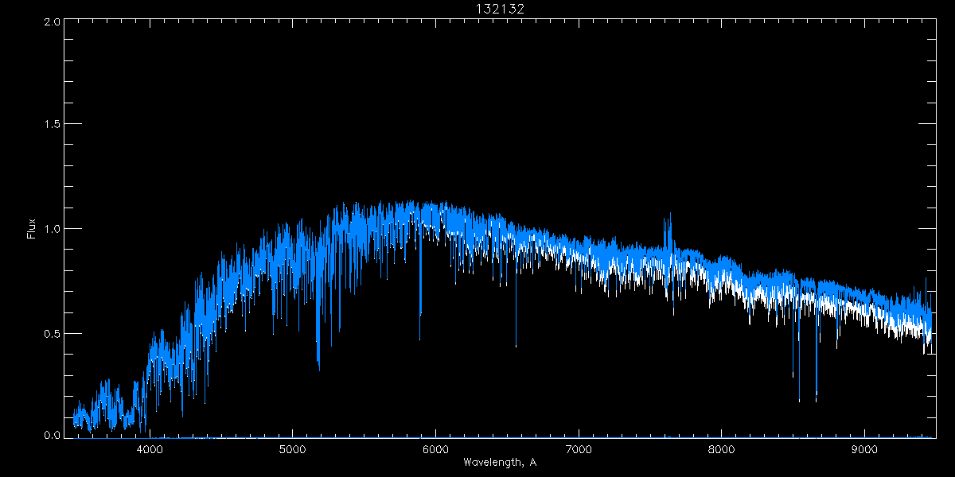Click the absorption line bottom near 5900

coord(420,338)
